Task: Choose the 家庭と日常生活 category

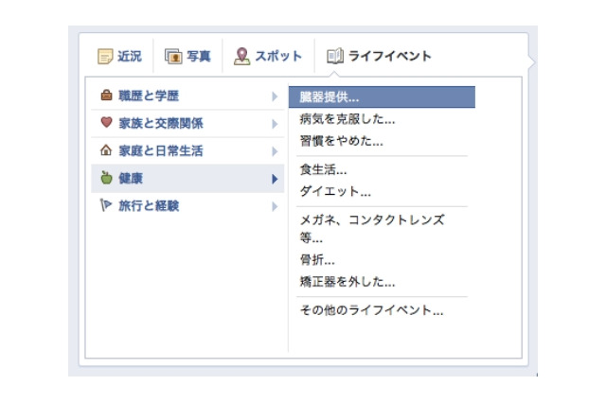Action: coord(187,150)
